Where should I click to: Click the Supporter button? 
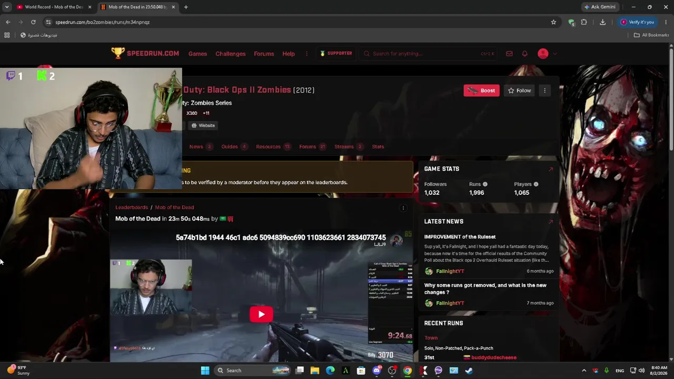pos(336,54)
